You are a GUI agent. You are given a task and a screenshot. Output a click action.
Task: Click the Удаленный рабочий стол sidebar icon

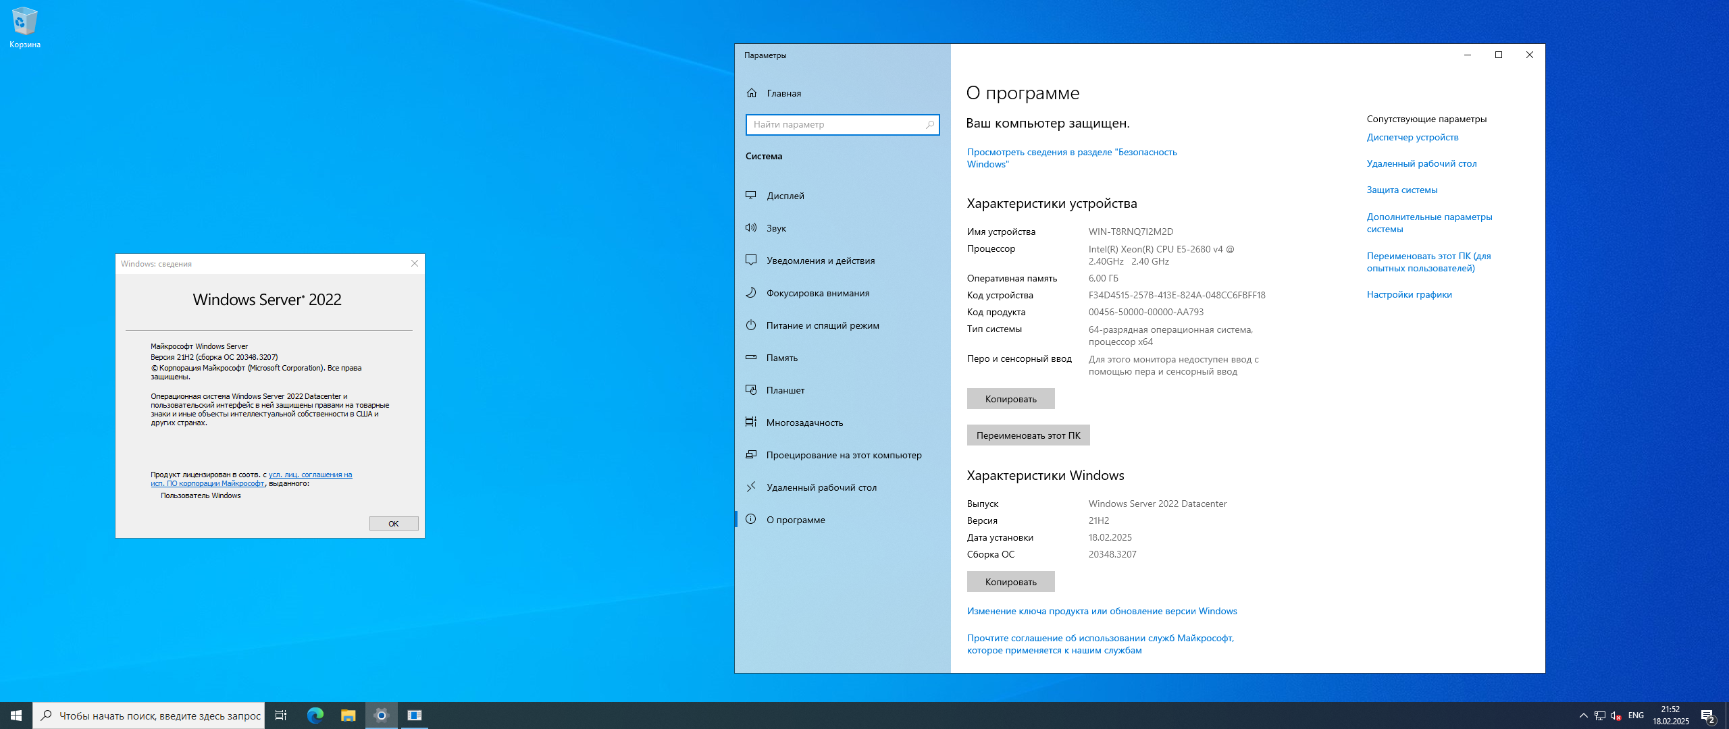coord(751,487)
